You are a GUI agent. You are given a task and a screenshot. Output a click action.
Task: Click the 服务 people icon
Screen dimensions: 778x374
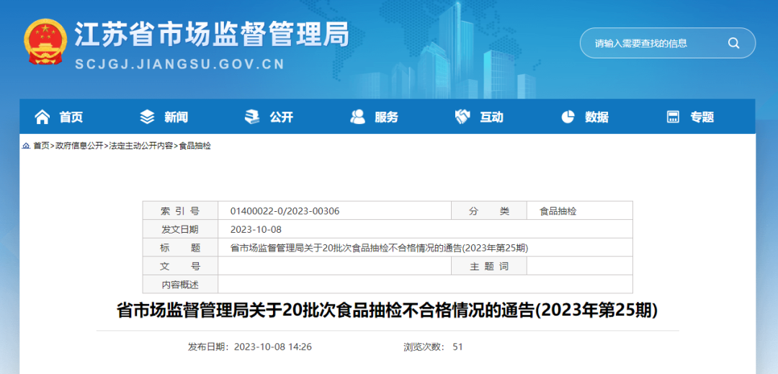pyautogui.click(x=357, y=117)
